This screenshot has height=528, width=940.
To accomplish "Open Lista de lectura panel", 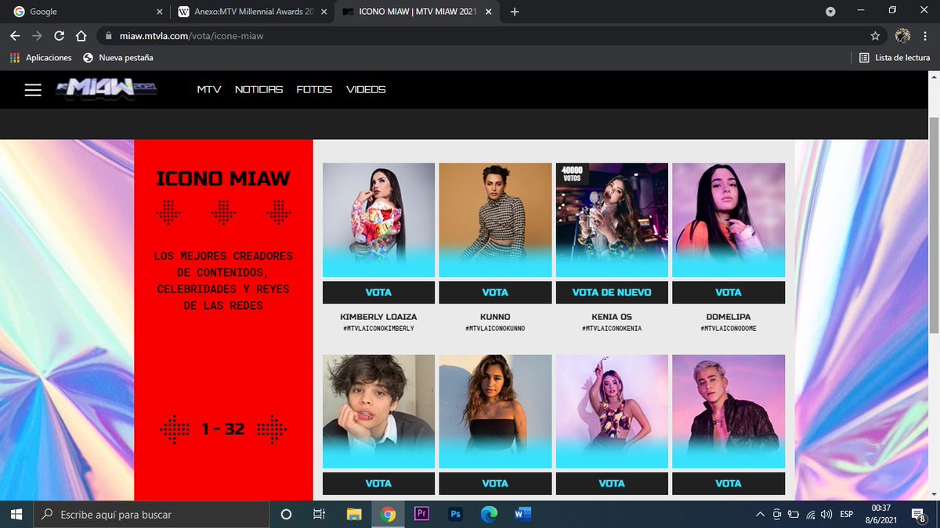I will (895, 58).
